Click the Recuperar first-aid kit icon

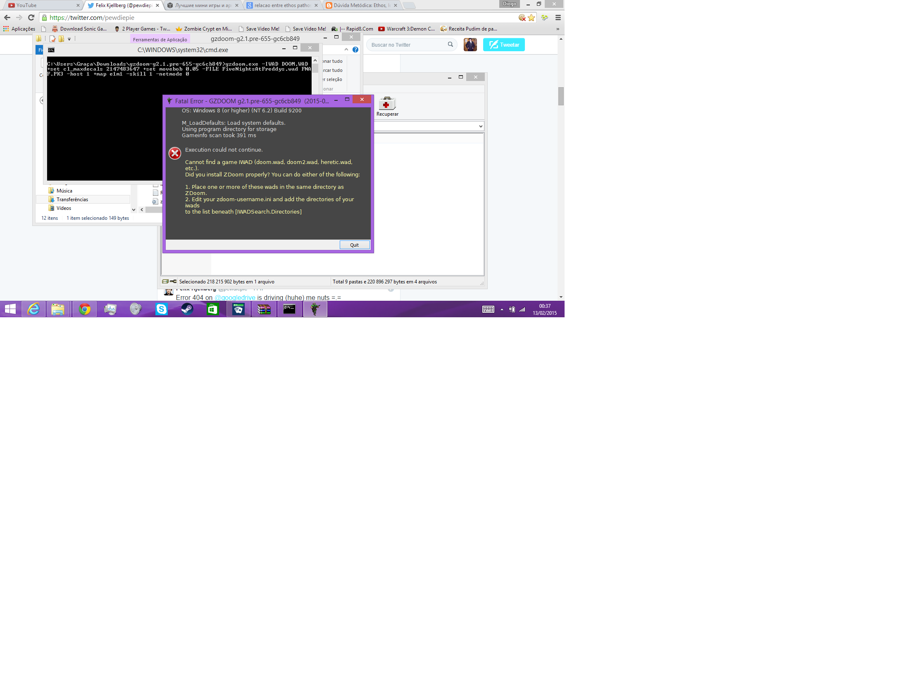(x=387, y=103)
